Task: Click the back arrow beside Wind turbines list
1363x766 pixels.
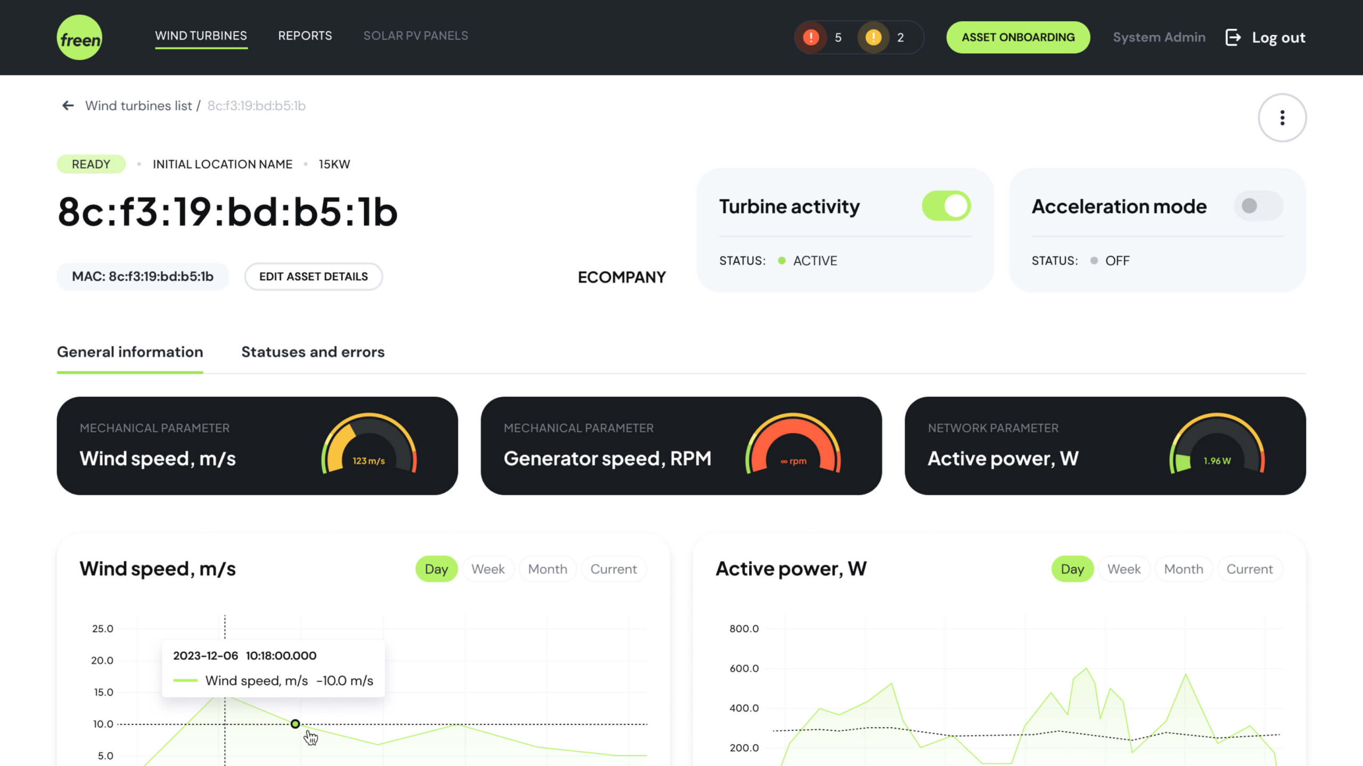Action: (x=68, y=105)
